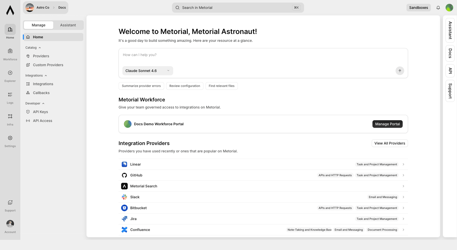
Task: Open the Jira row chevron
Action: 403,219
